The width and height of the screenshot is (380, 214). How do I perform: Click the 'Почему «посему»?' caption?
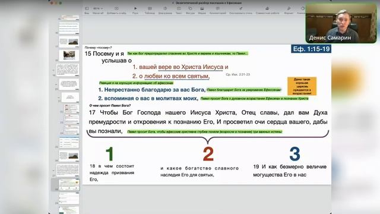[x=98, y=48]
